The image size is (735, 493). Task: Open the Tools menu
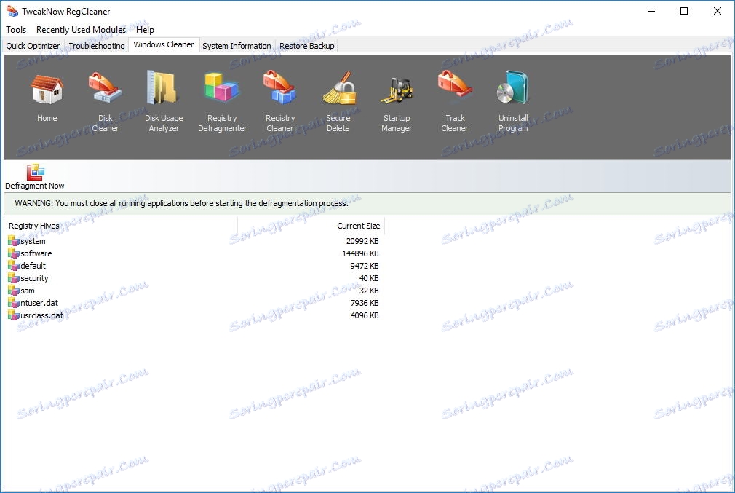coord(16,30)
